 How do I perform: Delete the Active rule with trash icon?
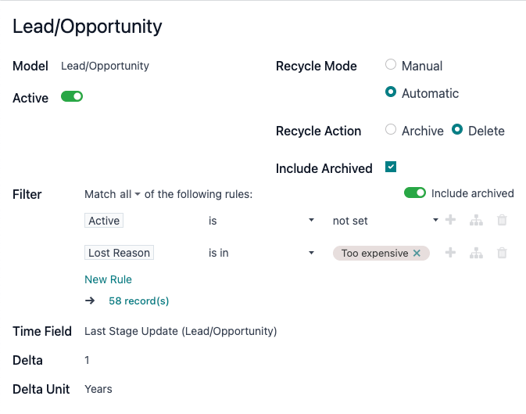click(x=502, y=221)
